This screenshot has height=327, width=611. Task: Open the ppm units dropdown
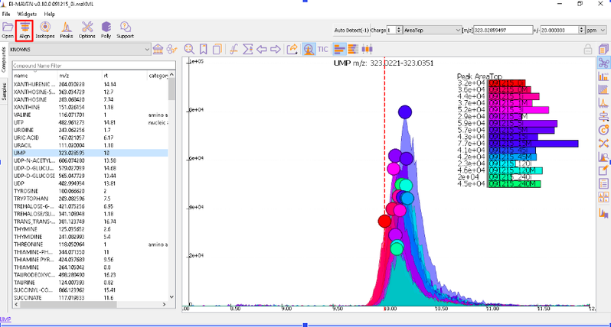point(596,30)
